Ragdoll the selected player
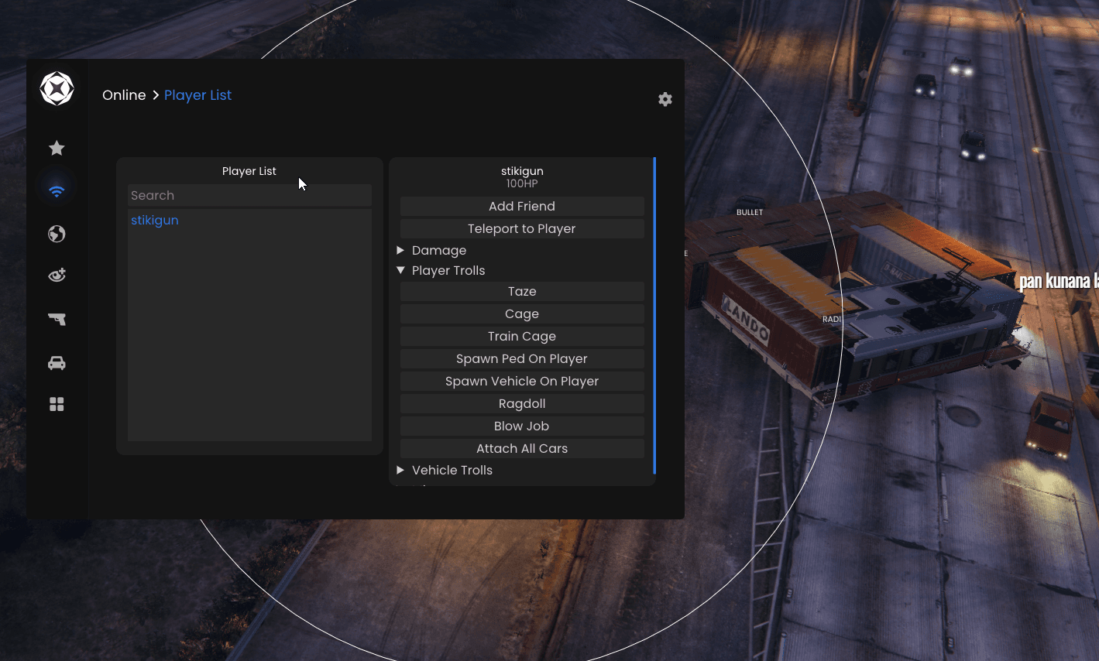Image resolution: width=1099 pixels, height=661 pixels. click(x=522, y=403)
